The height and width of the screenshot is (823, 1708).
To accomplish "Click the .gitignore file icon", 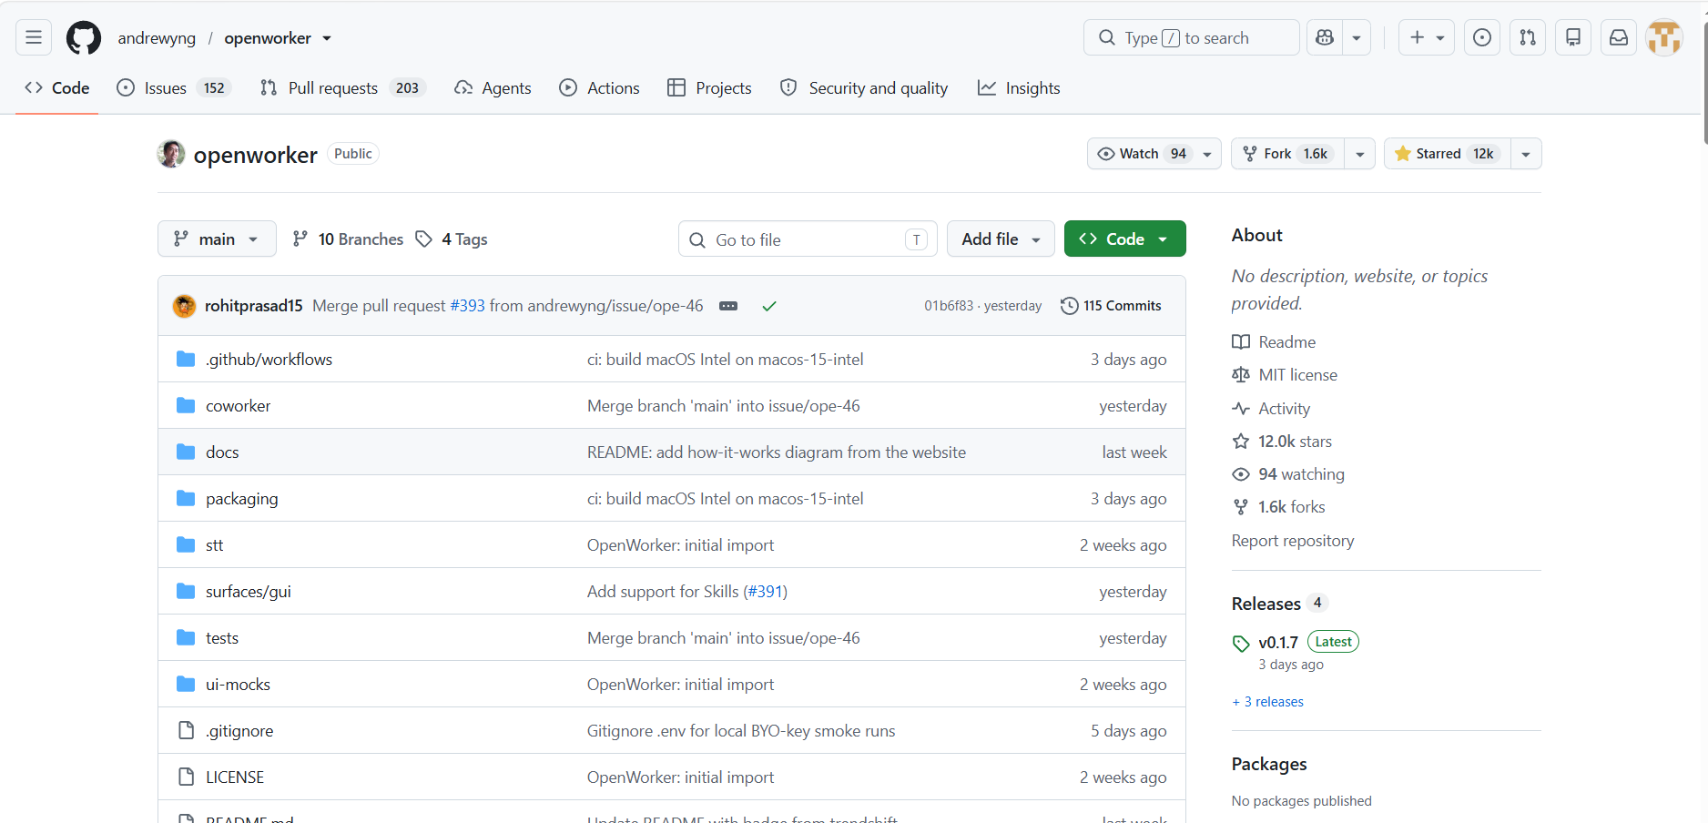I will click(187, 730).
